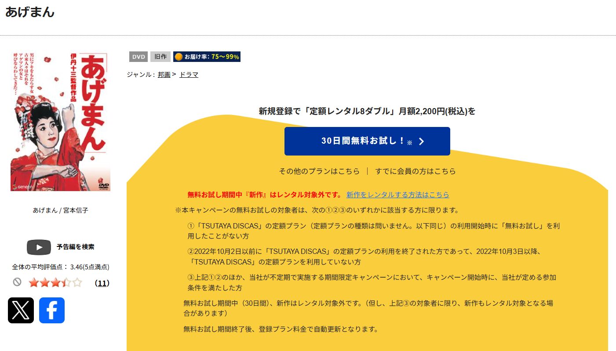Click the DVD format badge
This screenshot has width=616, height=351.
[139, 57]
